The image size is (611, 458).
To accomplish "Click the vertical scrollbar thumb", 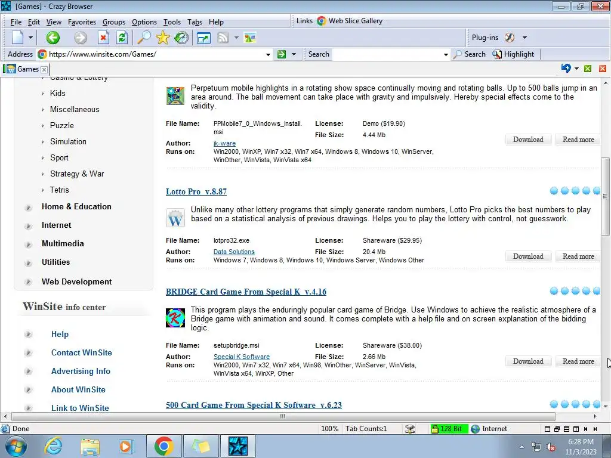I will point(605,196).
